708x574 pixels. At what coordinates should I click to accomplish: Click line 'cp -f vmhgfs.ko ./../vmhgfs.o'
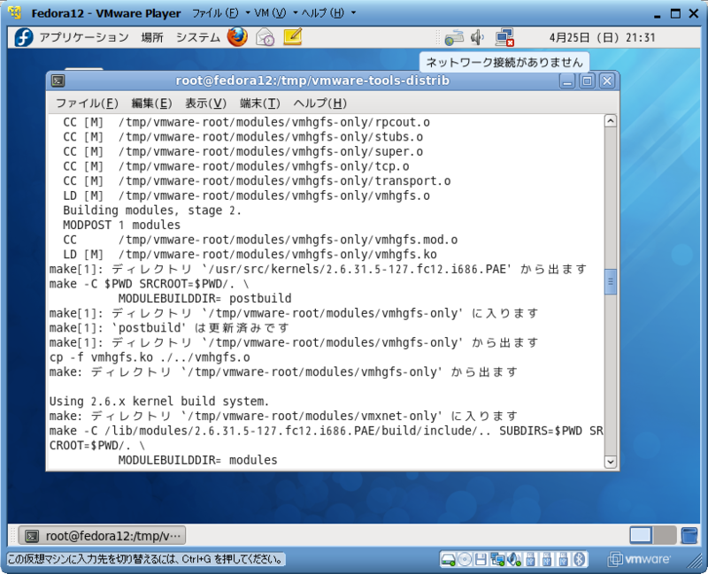coord(150,357)
